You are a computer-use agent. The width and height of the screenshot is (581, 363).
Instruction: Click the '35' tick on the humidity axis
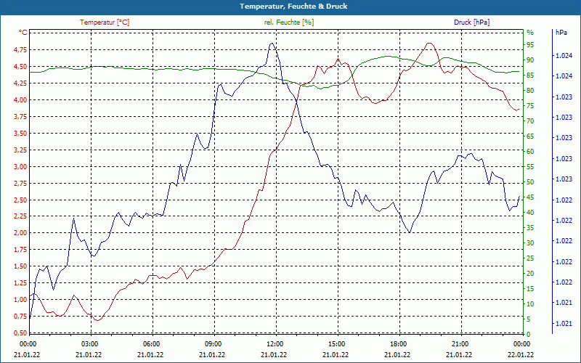click(x=530, y=227)
